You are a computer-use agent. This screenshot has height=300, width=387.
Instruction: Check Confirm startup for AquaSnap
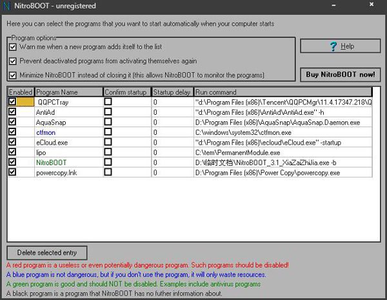click(x=108, y=122)
